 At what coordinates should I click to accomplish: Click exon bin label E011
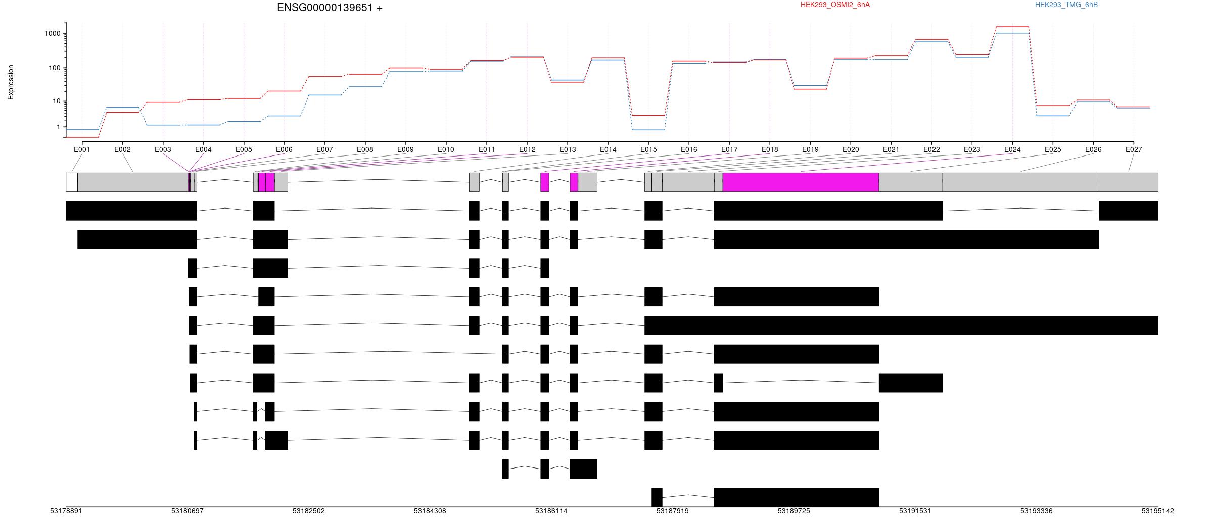pyautogui.click(x=487, y=149)
